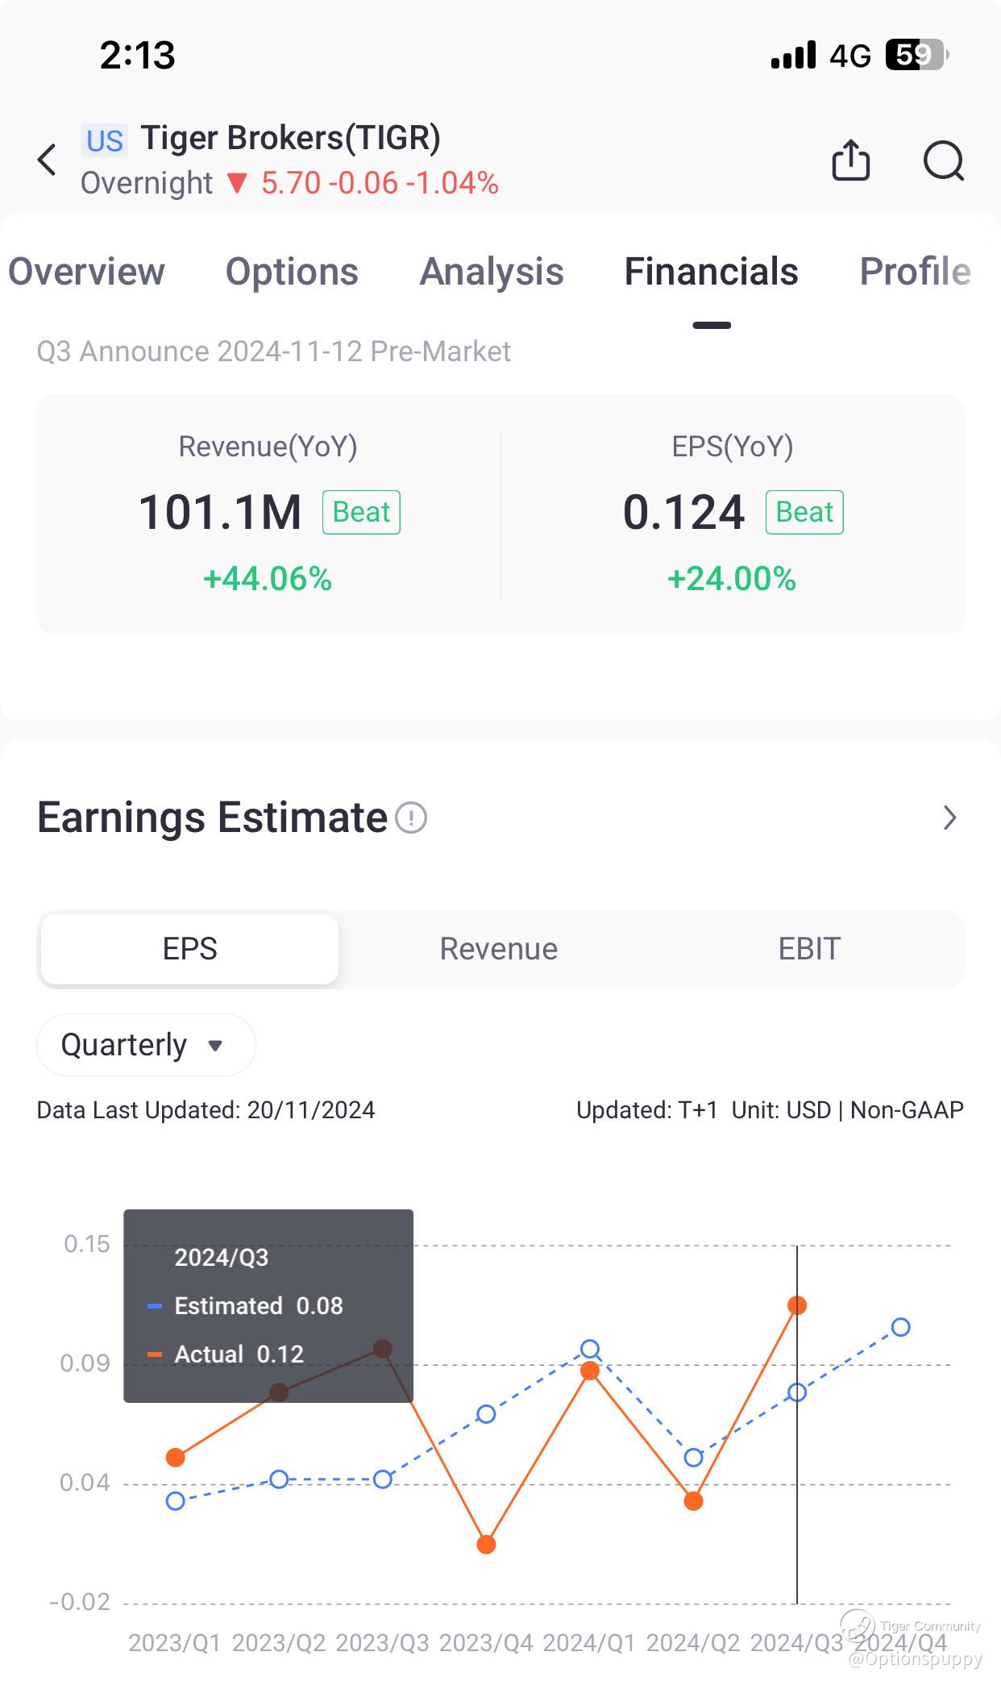Switch to the Analysis tab
The image size is (1001, 1681).
click(x=492, y=272)
